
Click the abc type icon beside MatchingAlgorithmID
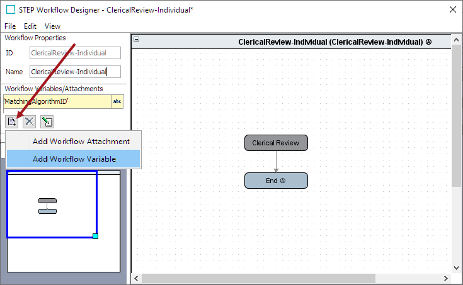[117, 102]
